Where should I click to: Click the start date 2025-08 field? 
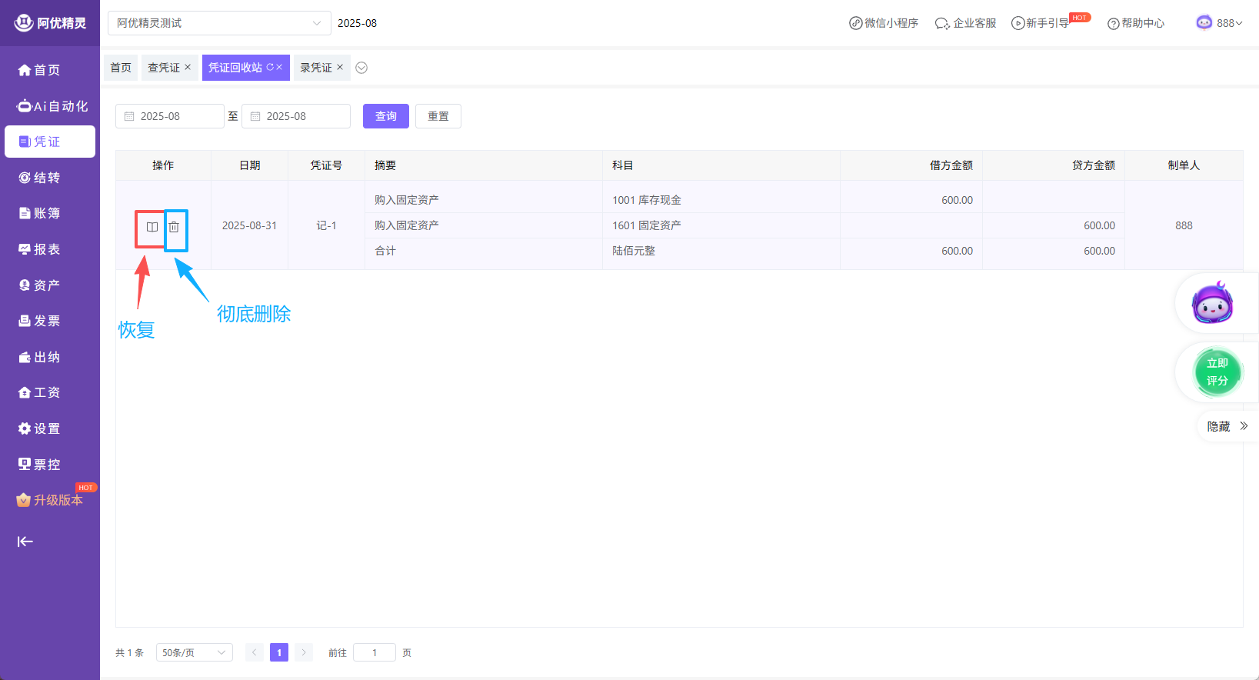point(170,116)
